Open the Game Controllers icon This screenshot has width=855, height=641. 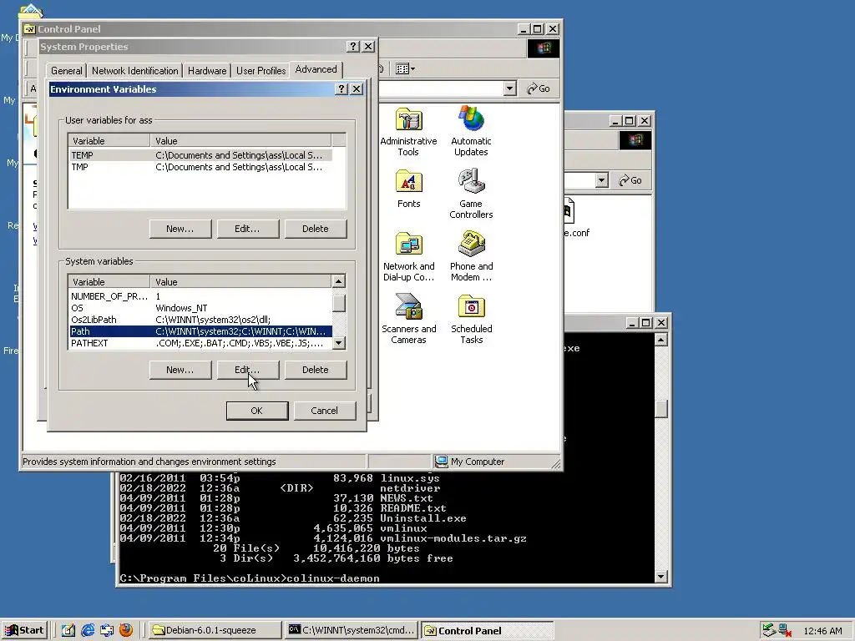coord(471,181)
